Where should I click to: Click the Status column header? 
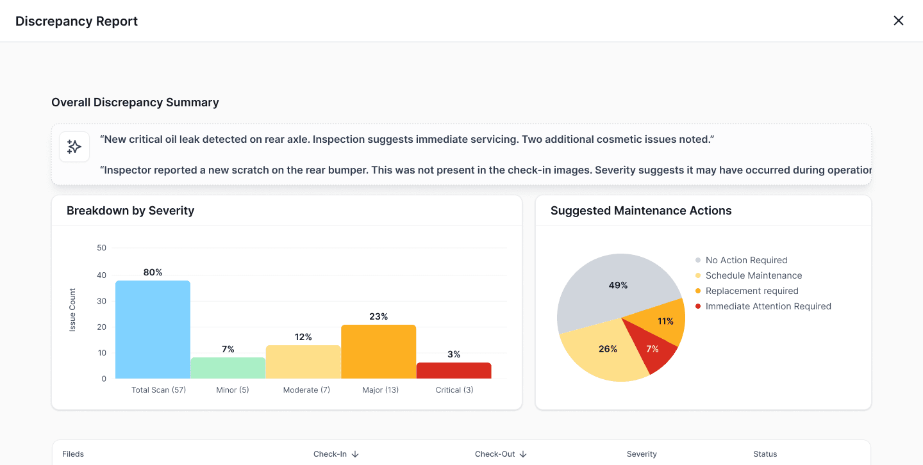[765, 454]
